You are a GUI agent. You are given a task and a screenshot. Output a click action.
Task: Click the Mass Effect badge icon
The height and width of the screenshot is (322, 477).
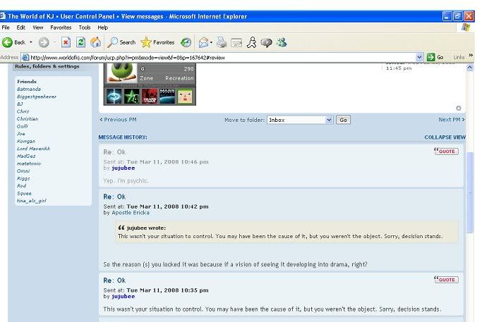coord(167,97)
